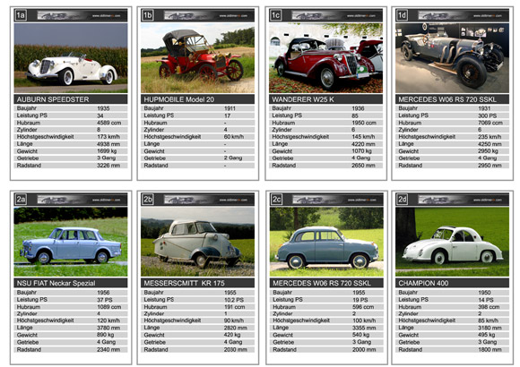
Task: Select the 300 PS Leistung value
Action: pyautogui.click(x=487, y=116)
